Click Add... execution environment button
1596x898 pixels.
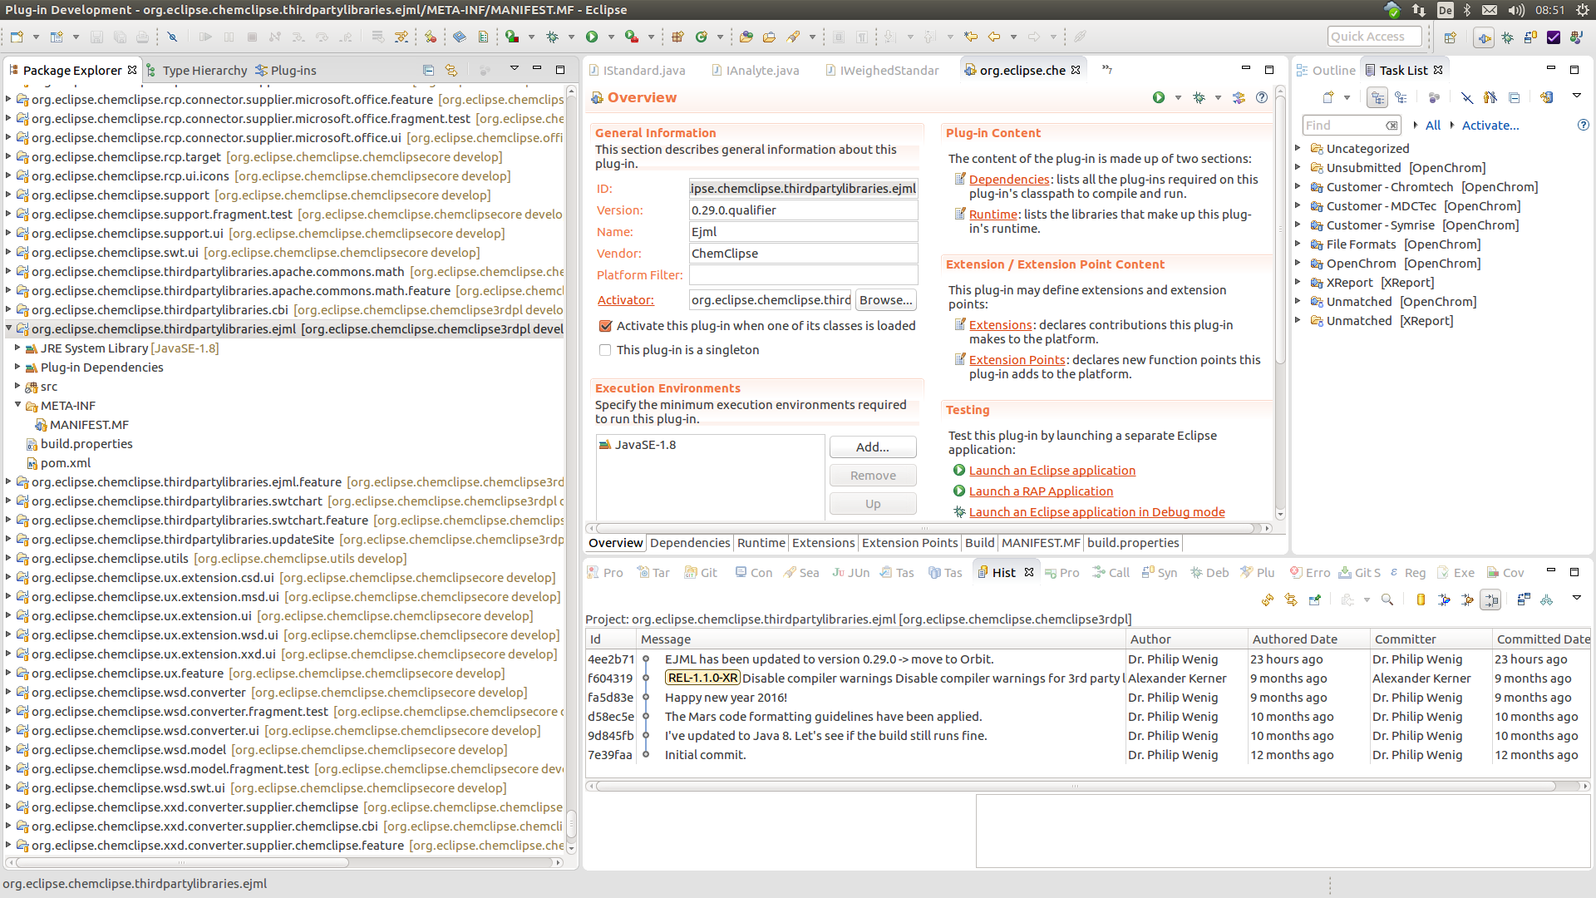click(873, 447)
